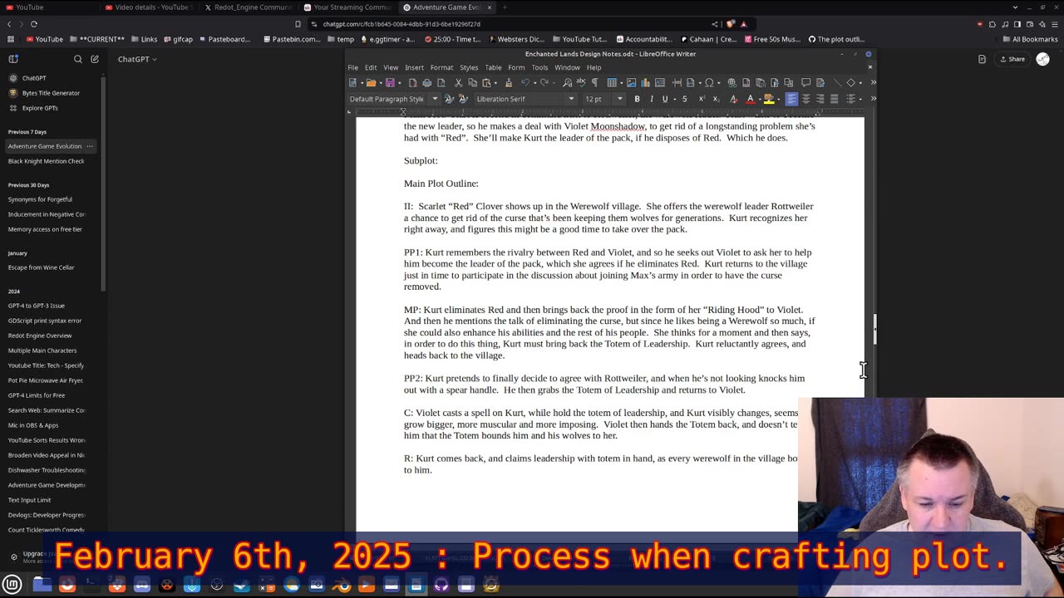
Task: Open the Default Paragraph Style dropdown
Action: click(435, 99)
